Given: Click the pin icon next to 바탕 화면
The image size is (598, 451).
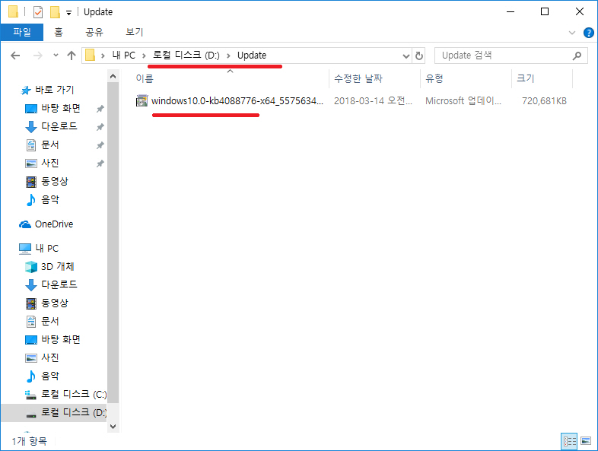Looking at the screenshot, I should click(x=100, y=109).
